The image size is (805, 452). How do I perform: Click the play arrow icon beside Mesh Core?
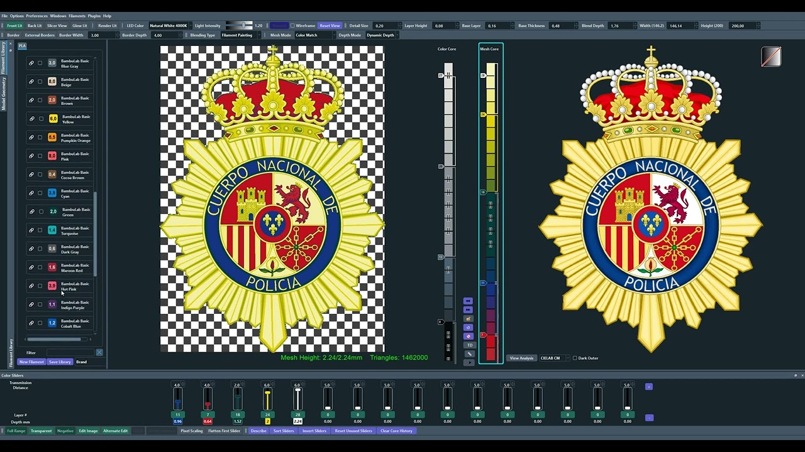(x=469, y=363)
